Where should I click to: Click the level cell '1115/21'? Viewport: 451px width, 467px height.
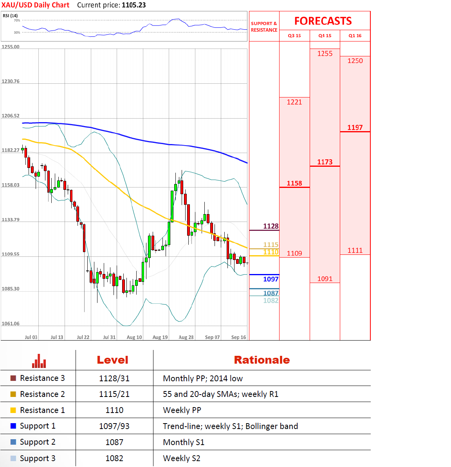[x=114, y=394]
